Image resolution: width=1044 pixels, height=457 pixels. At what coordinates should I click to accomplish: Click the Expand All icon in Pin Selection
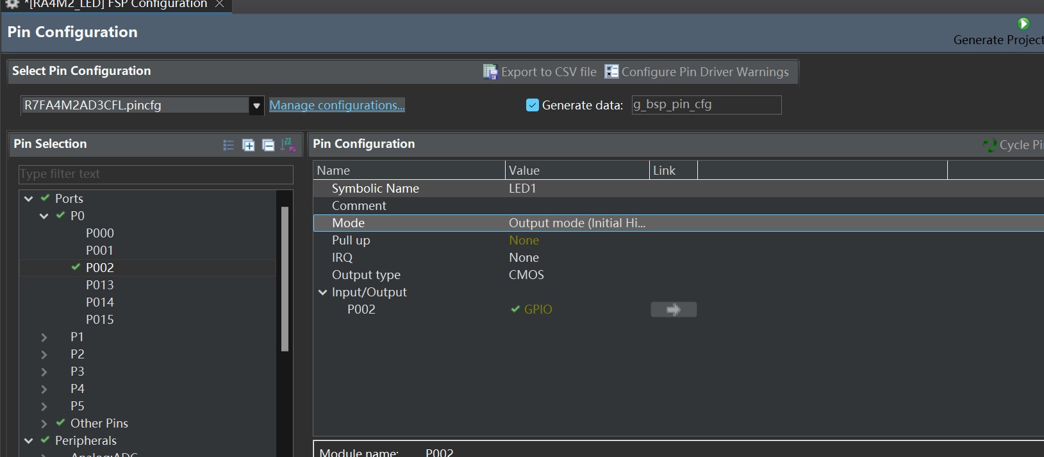point(248,145)
